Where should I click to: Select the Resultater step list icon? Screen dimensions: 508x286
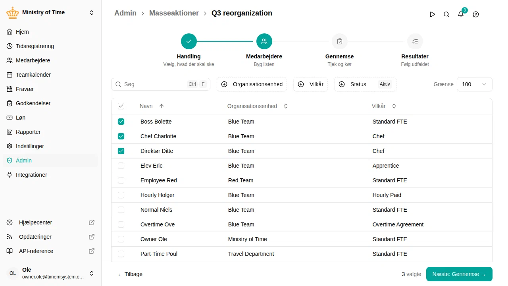click(x=415, y=41)
